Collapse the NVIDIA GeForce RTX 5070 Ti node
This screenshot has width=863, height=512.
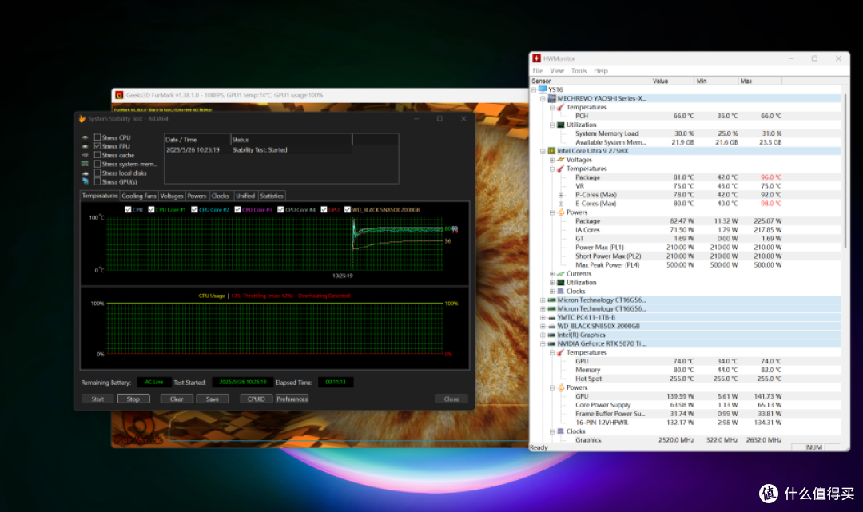(x=543, y=343)
